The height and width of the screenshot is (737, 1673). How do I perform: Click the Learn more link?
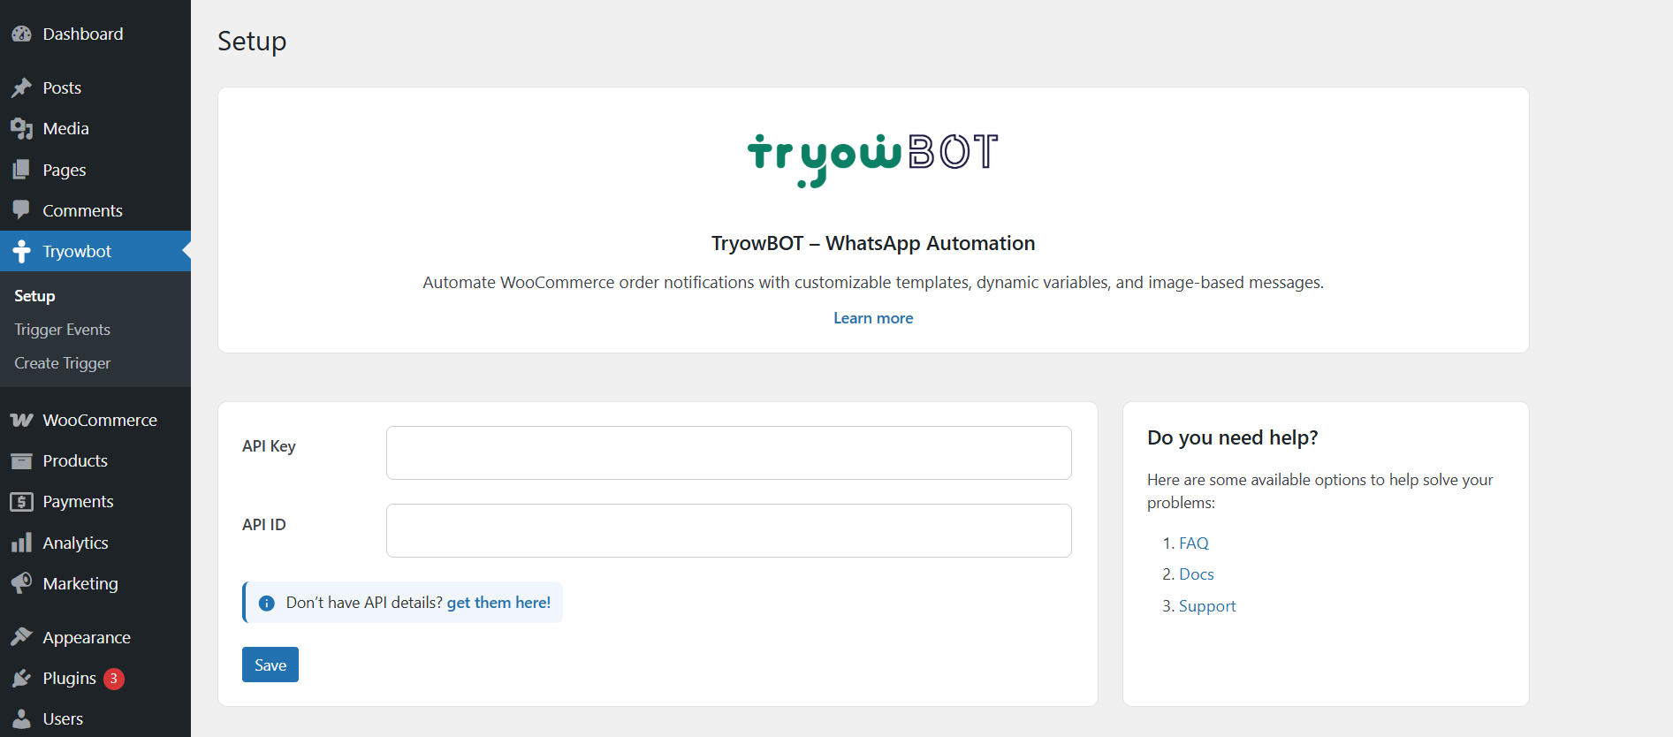tap(873, 318)
